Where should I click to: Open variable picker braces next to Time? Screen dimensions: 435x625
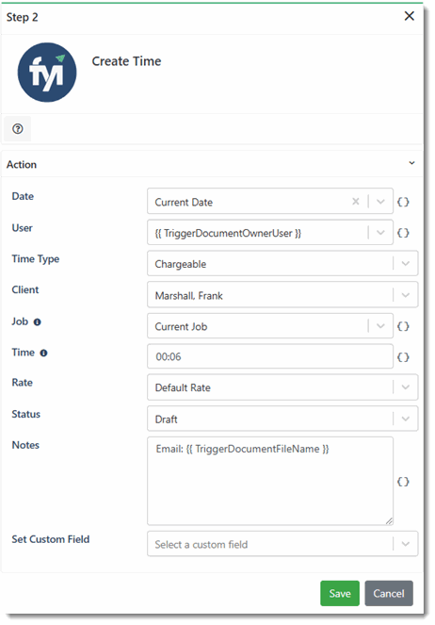tap(403, 356)
